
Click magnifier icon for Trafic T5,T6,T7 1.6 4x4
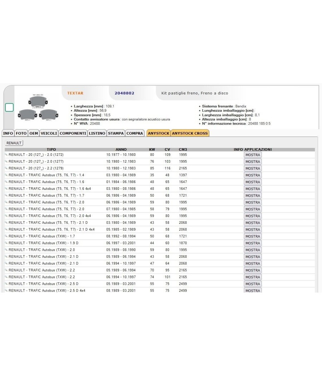(x=6, y=188)
